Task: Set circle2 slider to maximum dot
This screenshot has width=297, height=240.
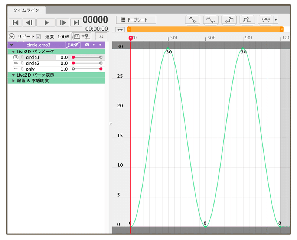Action: tap(101, 63)
